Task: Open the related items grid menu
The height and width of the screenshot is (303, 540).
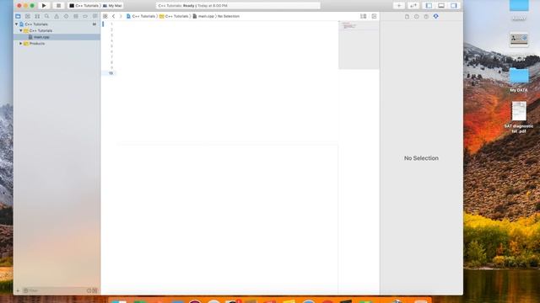Action: (x=105, y=16)
